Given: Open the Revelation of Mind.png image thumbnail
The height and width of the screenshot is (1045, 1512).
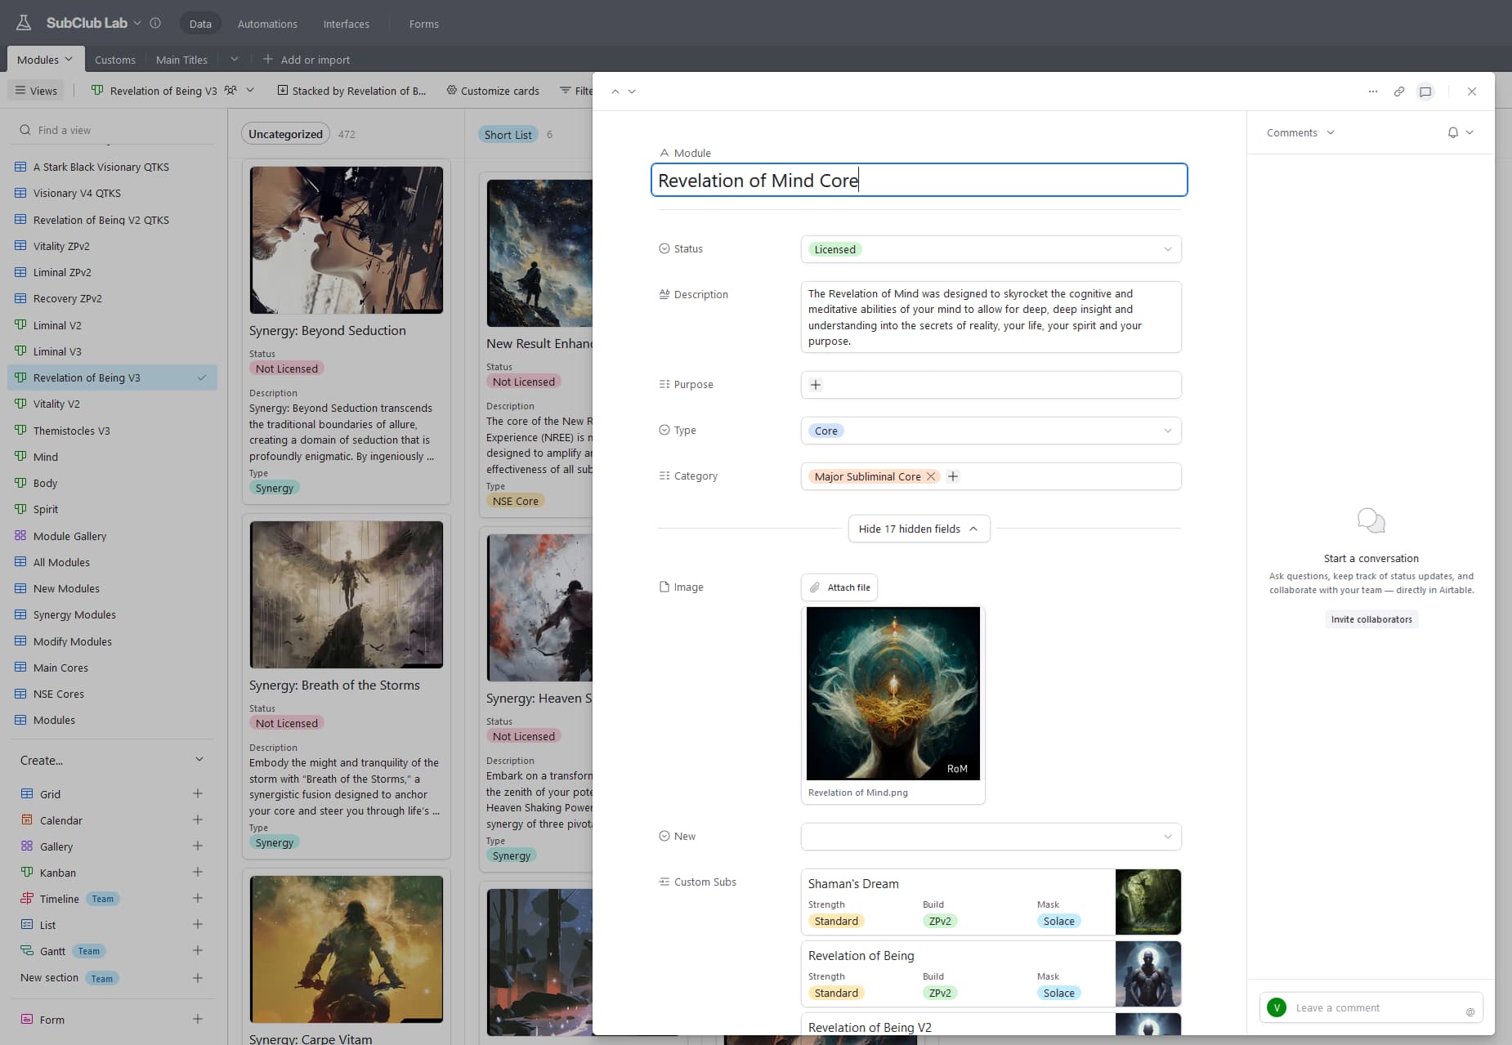Looking at the screenshot, I should (x=893, y=694).
